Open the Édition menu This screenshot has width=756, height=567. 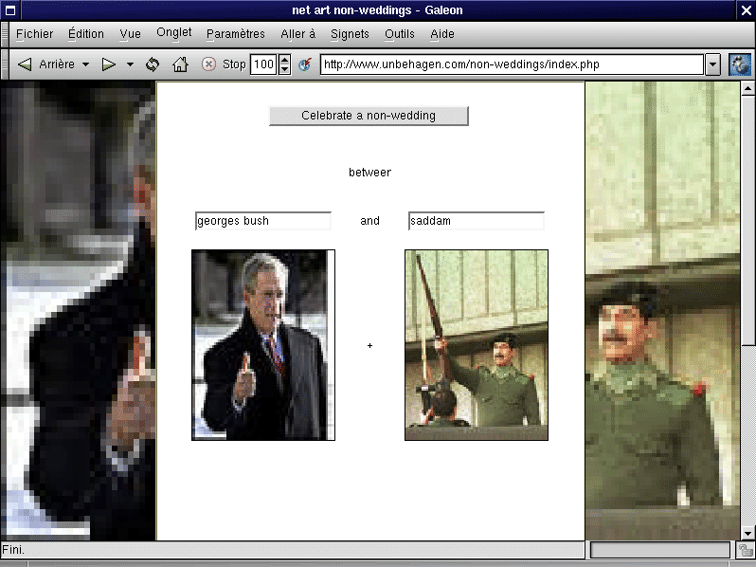pyautogui.click(x=86, y=34)
